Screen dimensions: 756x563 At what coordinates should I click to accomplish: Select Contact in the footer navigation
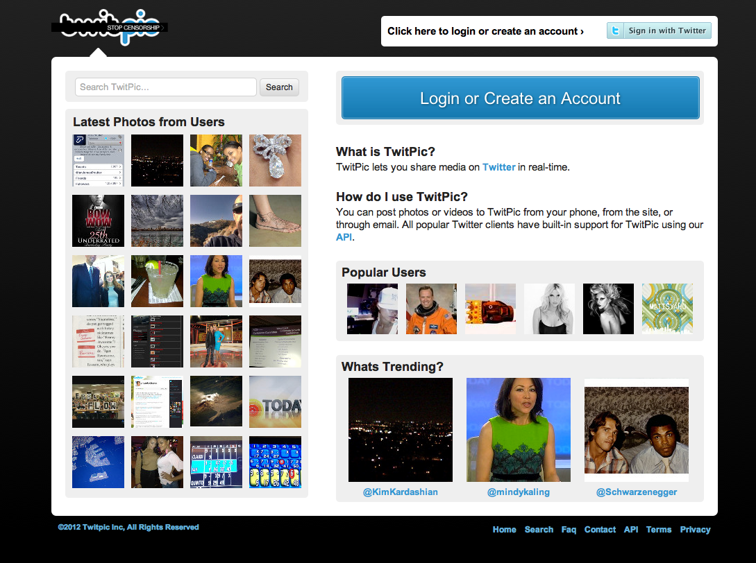[600, 530]
